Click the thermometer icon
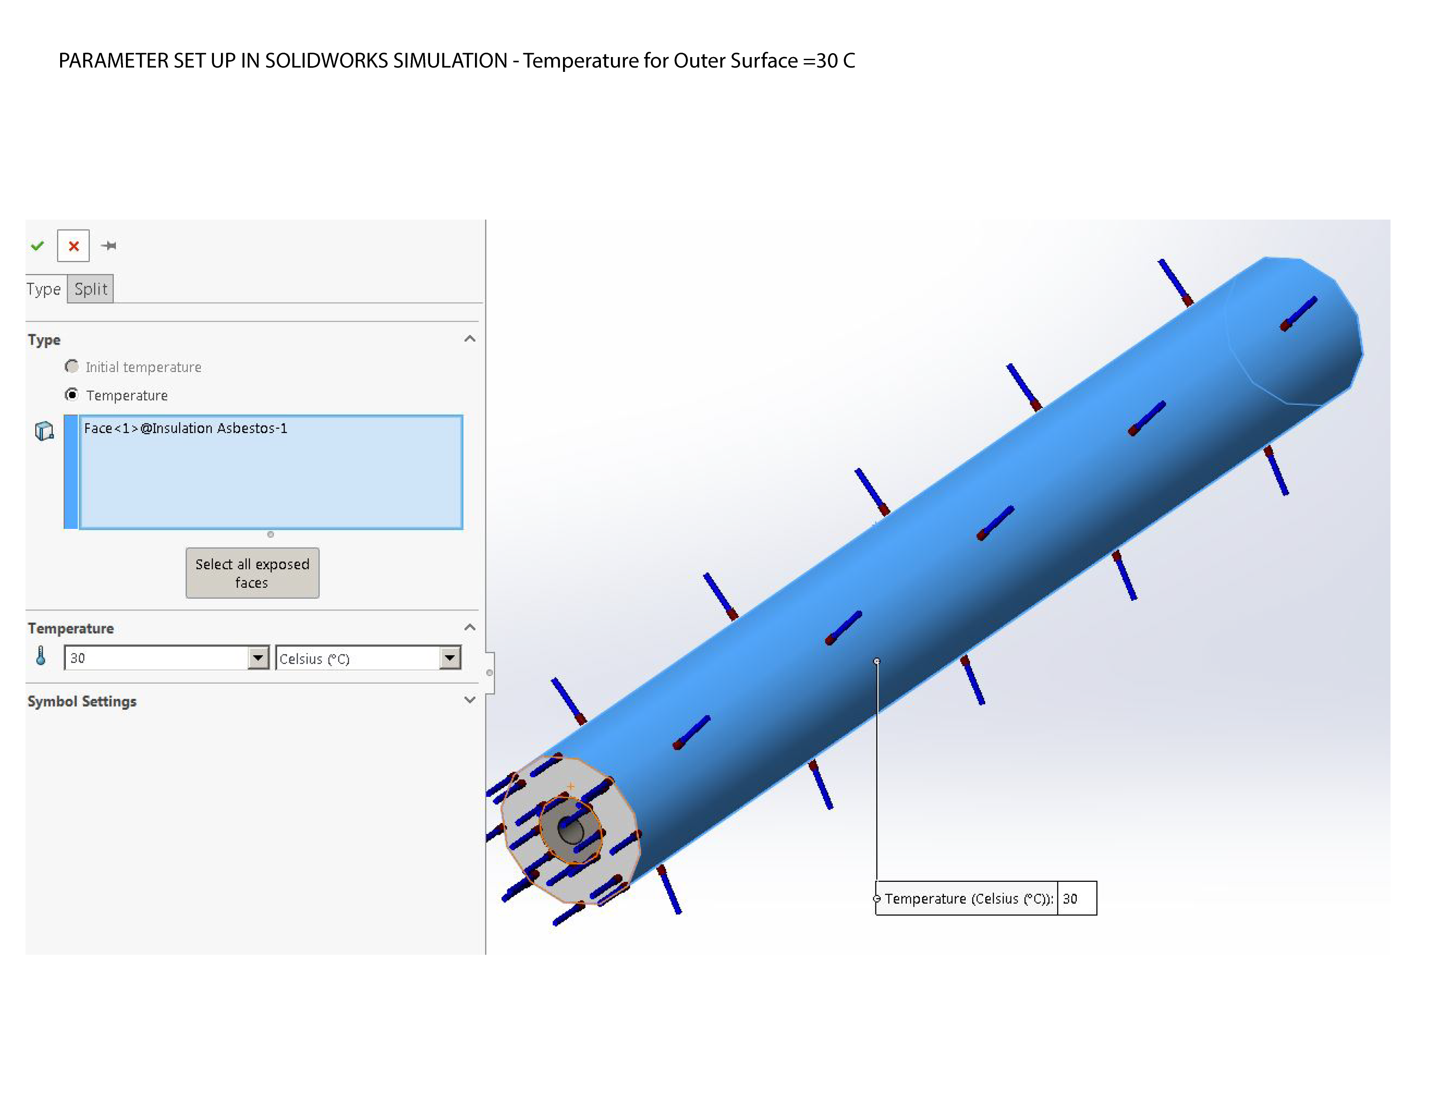Screen dimensions: 1438x1111 (41, 656)
